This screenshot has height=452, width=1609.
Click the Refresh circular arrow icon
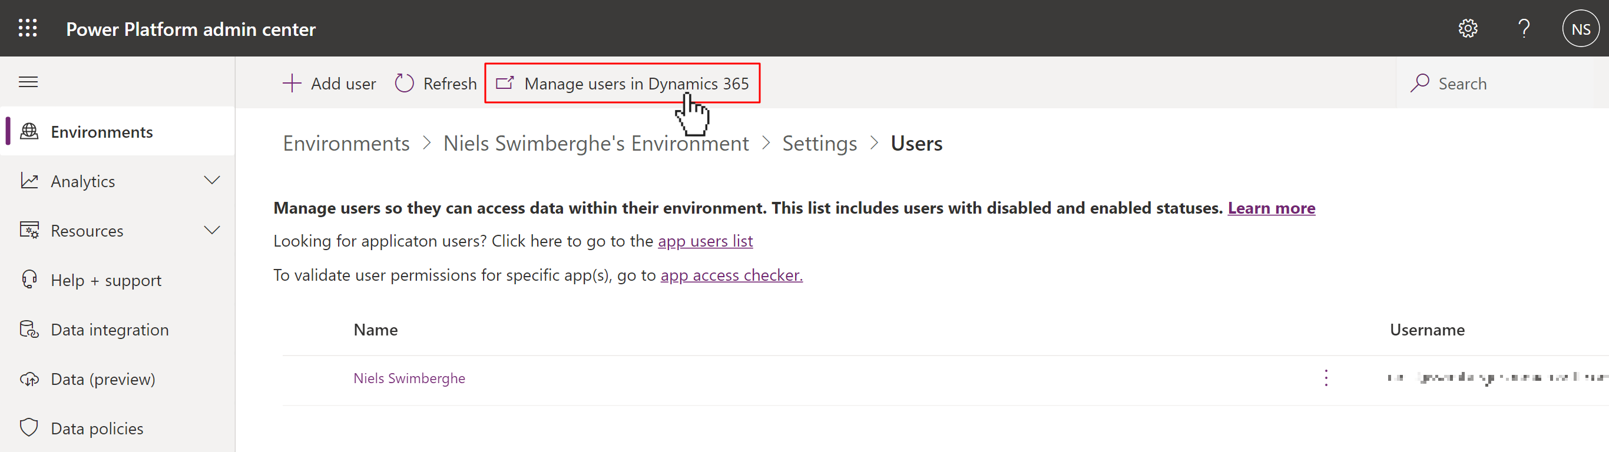tap(404, 83)
